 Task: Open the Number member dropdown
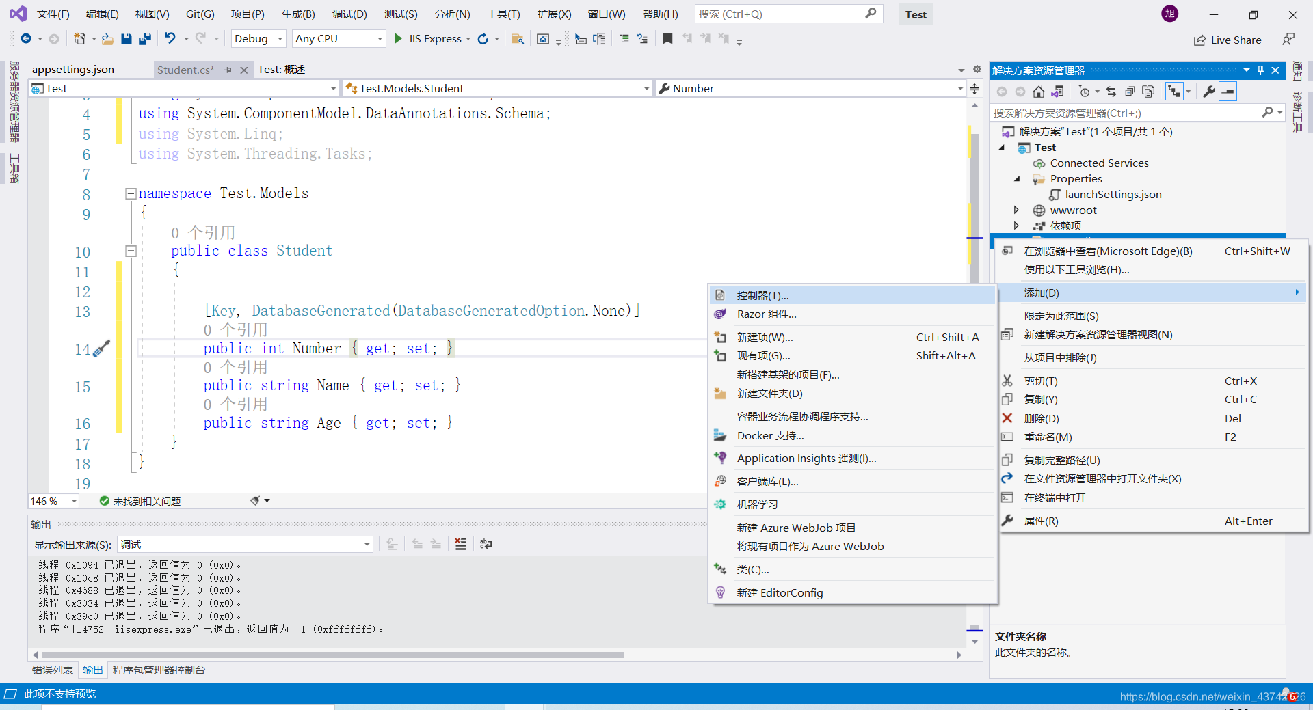pyautogui.click(x=810, y=89)
